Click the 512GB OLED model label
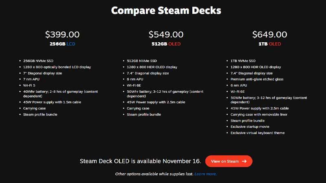 (x=166, y=44)
